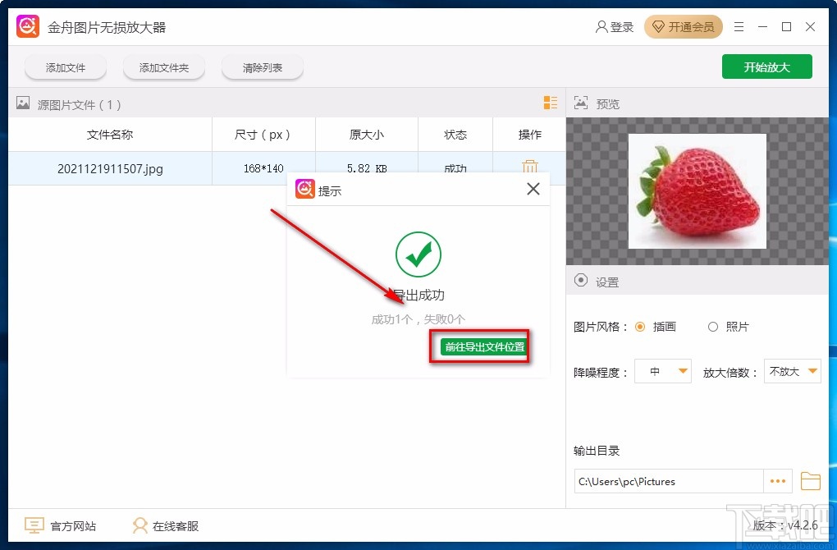Click the 设置 section radio indicator
This screenshot has width=837, height=550.
tap(583, 281)
